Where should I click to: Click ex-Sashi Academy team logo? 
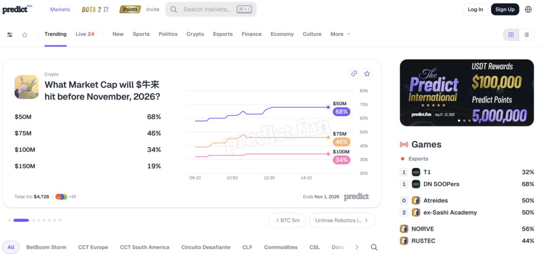coord(416,212)
